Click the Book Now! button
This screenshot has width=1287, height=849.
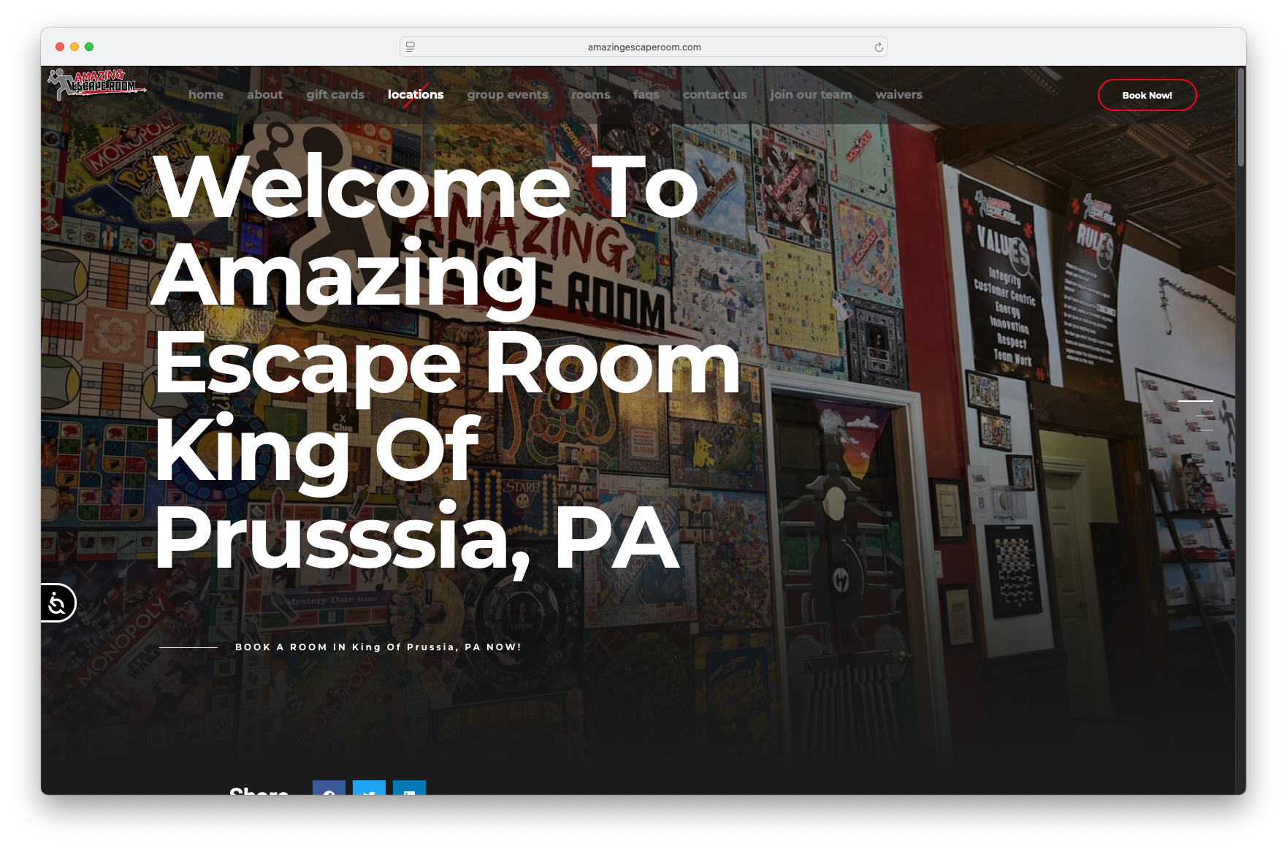(1147, 95)
